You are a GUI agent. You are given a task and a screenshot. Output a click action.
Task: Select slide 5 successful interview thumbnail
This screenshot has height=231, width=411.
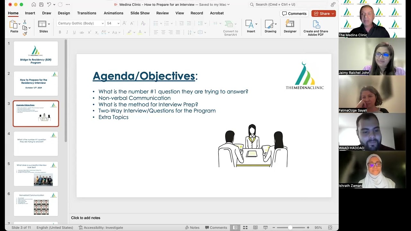(x=36, y=174)
